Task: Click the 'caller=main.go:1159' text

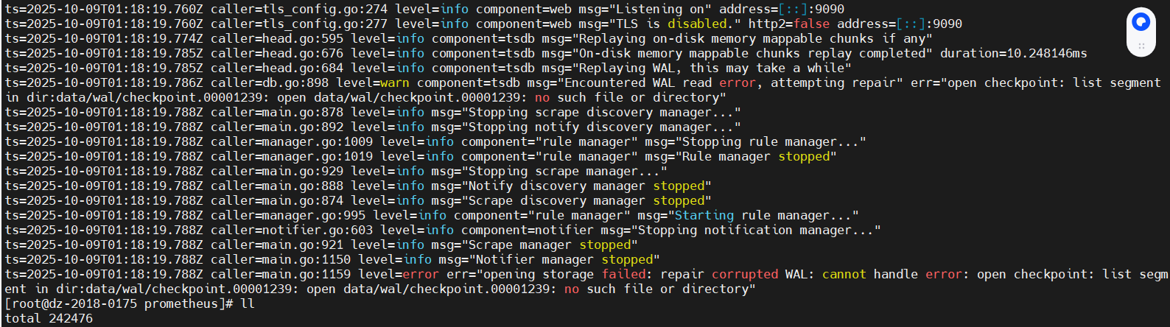Action: click(x=281, y=274)
